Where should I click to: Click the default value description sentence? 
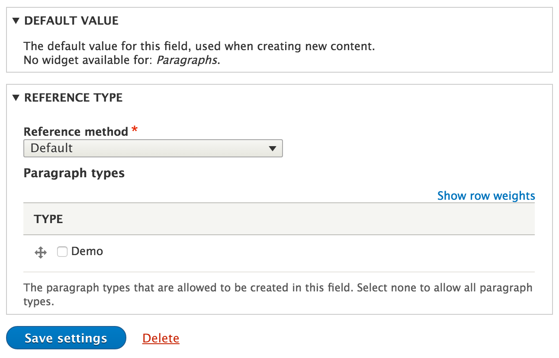[199, 46]
